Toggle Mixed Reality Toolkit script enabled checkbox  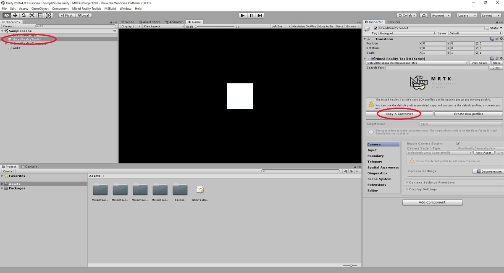click(x=373, y=59)
